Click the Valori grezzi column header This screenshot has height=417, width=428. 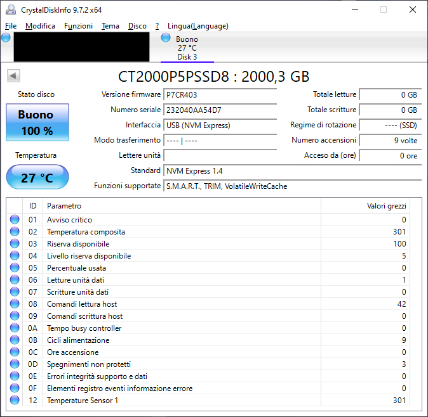(365, 206)
